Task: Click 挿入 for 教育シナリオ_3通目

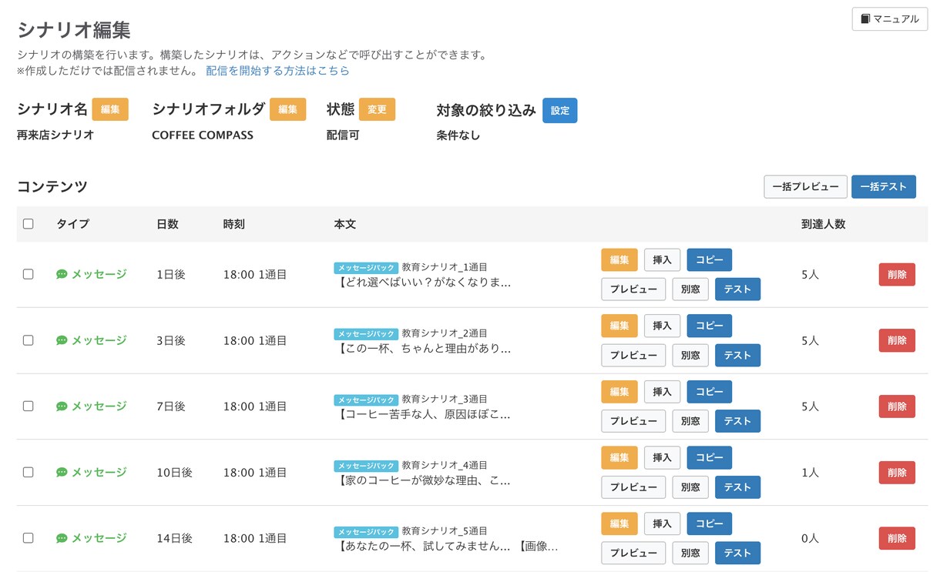Action: pyautogui.click(x=662, y=392)
